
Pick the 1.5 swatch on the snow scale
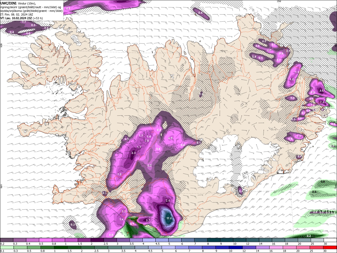[84, 240]
